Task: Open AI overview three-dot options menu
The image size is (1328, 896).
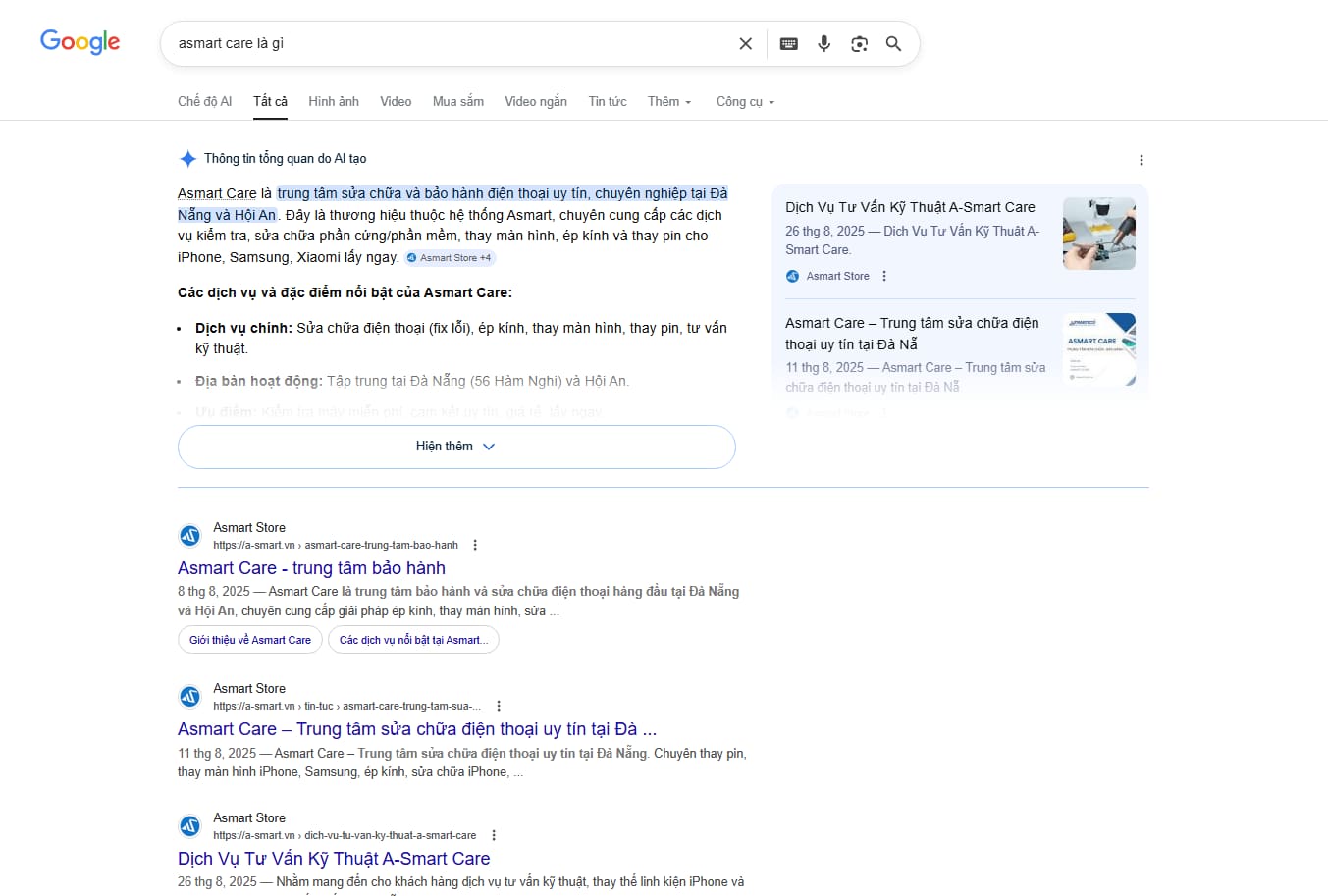Action: click(x=1141, y=160)
